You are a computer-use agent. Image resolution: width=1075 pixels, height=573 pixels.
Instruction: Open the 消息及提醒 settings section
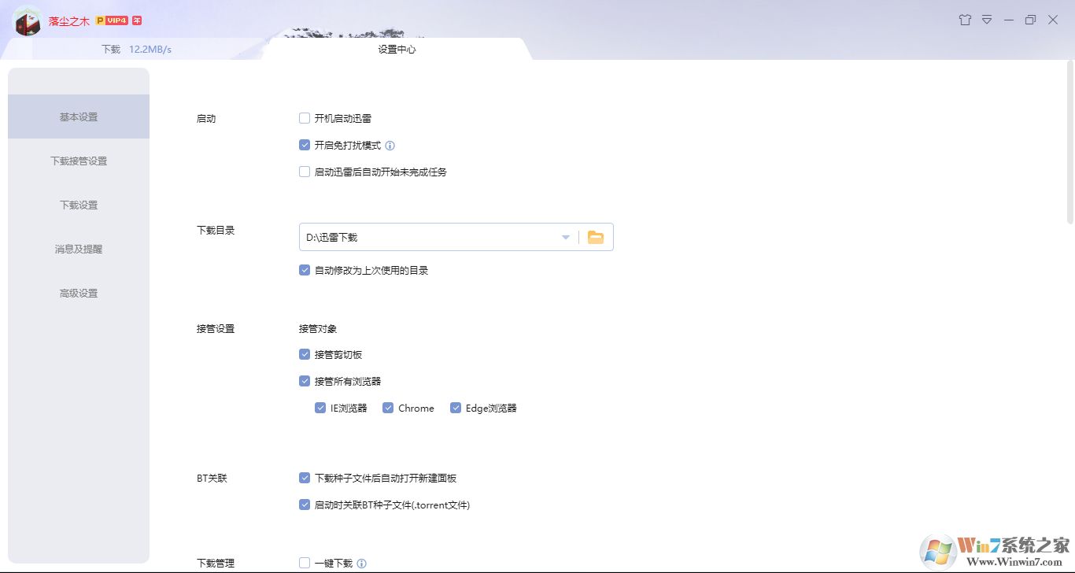(x=78, y=248)
